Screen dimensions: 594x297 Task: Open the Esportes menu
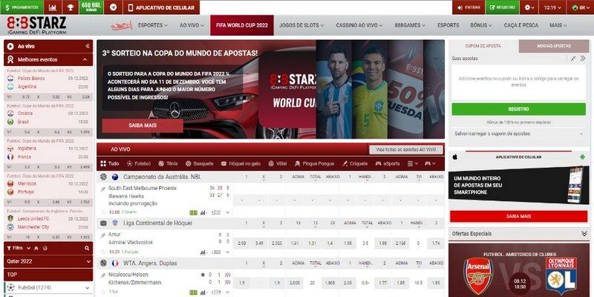click(153, 25)
